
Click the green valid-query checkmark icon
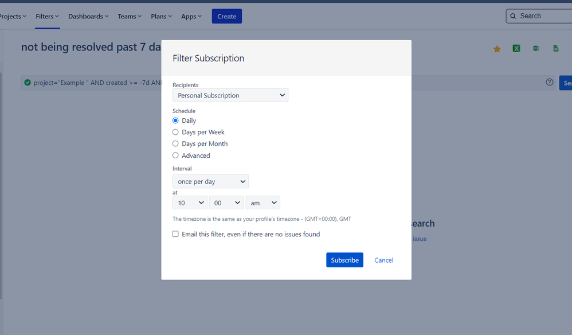(x=28, y=83)
